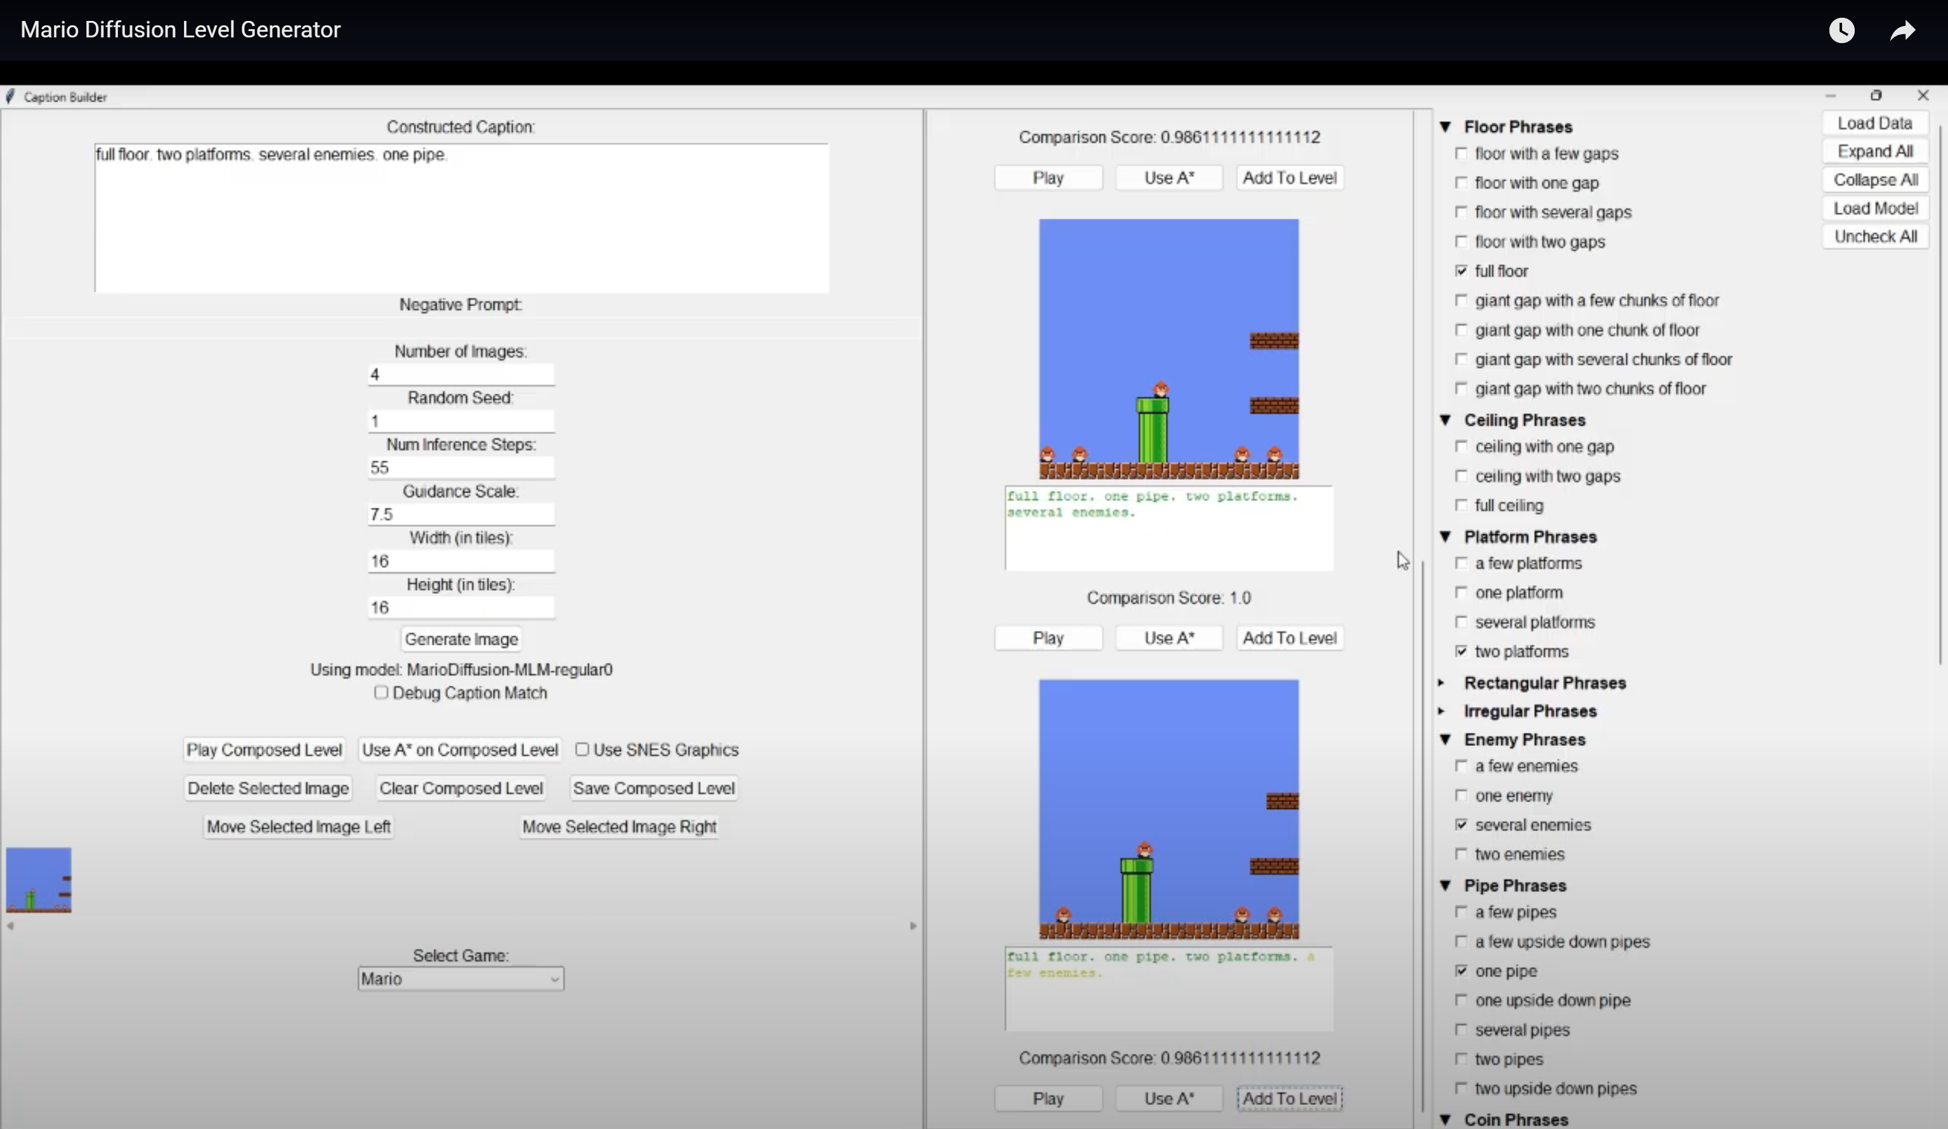Collapse the Floor Phrases triangle
The width and height of the screenshot is (1948, 1129).
click(x=1445, y=127)
